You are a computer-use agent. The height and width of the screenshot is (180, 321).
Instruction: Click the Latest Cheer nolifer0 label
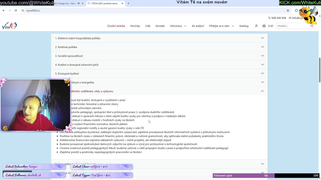102,166
